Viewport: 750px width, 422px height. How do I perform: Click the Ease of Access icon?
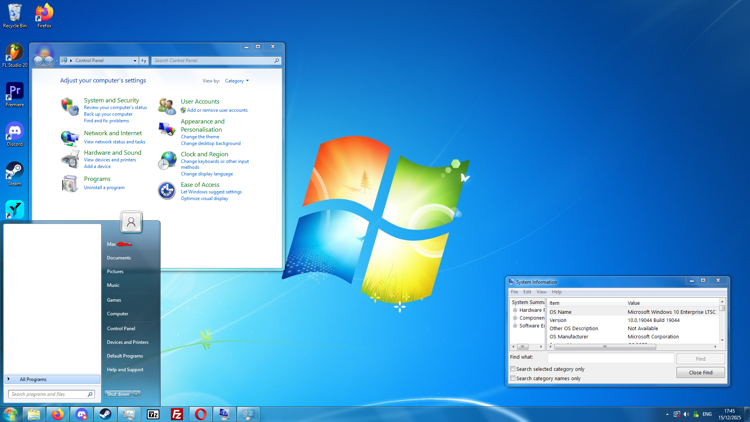pyautogui.click(x=167, y=191)
